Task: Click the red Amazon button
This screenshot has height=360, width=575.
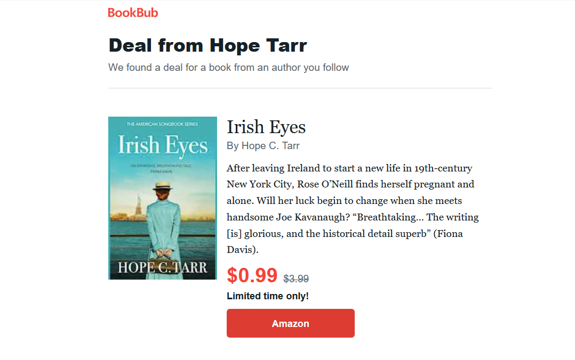Action: point(290,323)
